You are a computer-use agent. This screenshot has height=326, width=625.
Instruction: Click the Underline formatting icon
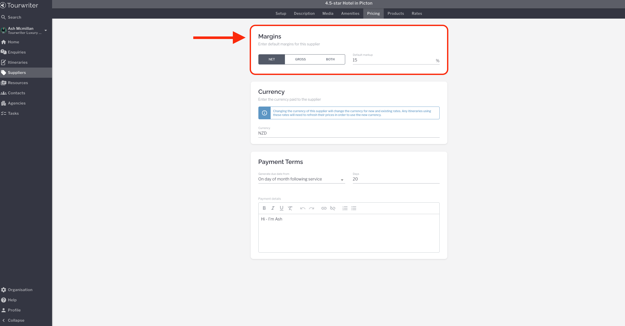pyautogui.click(x=281, y=208)
